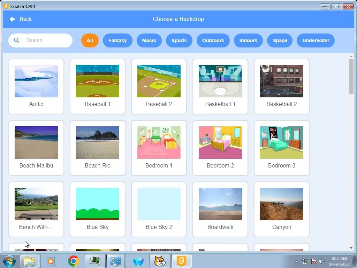The image size is (357, 268).
Task: Open the taskbar clock showing 8:12 AM
Action: click(x=339, y=261)
